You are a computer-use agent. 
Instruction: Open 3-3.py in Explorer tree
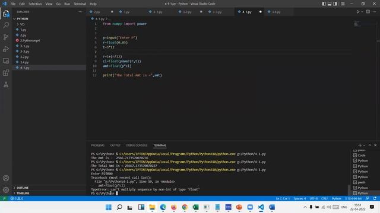(49, 51)
